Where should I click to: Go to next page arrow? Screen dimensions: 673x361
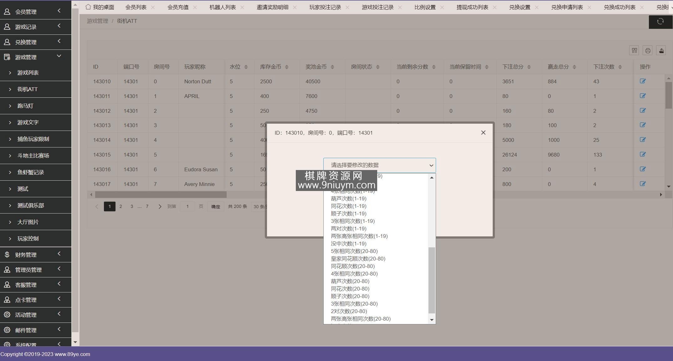pos(160,207)
